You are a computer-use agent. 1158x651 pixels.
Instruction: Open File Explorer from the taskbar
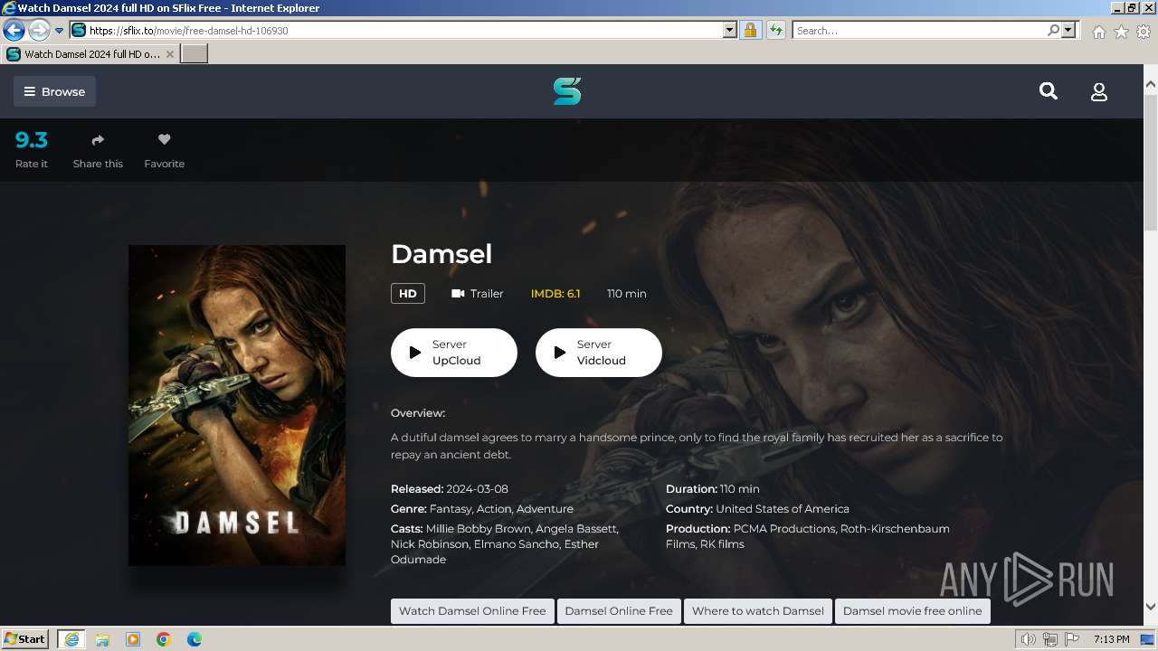(102, 639)
